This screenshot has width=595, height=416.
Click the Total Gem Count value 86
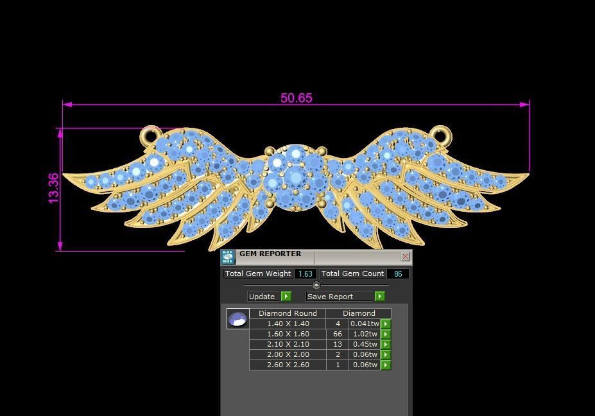(398, 273)
